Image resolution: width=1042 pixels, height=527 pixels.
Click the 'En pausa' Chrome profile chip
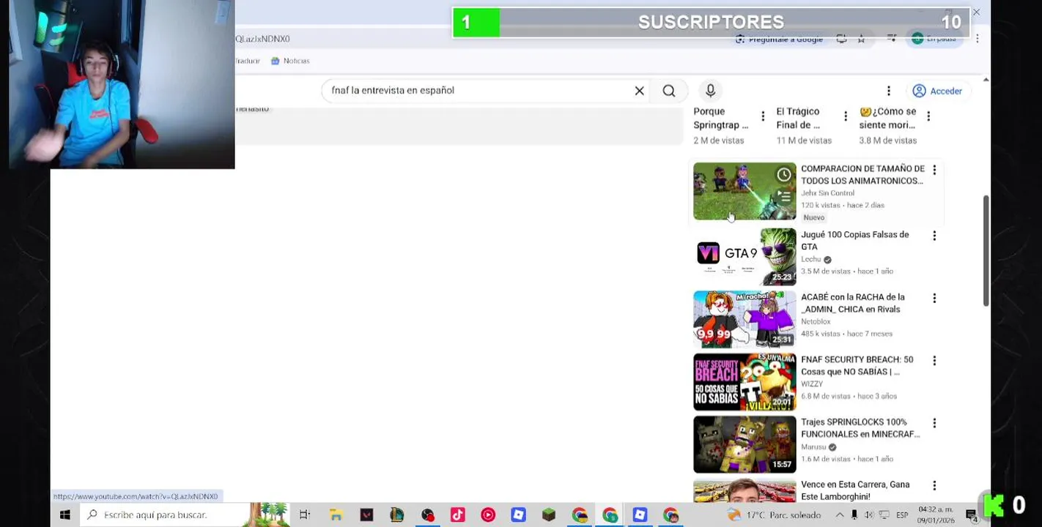coord(934,39)
